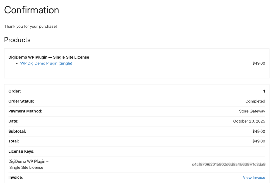The image size is (273, 183).
Task: Select the bold product title 'DigiDemo WP Plugin — Single Site License'
Action: (48, 57)
